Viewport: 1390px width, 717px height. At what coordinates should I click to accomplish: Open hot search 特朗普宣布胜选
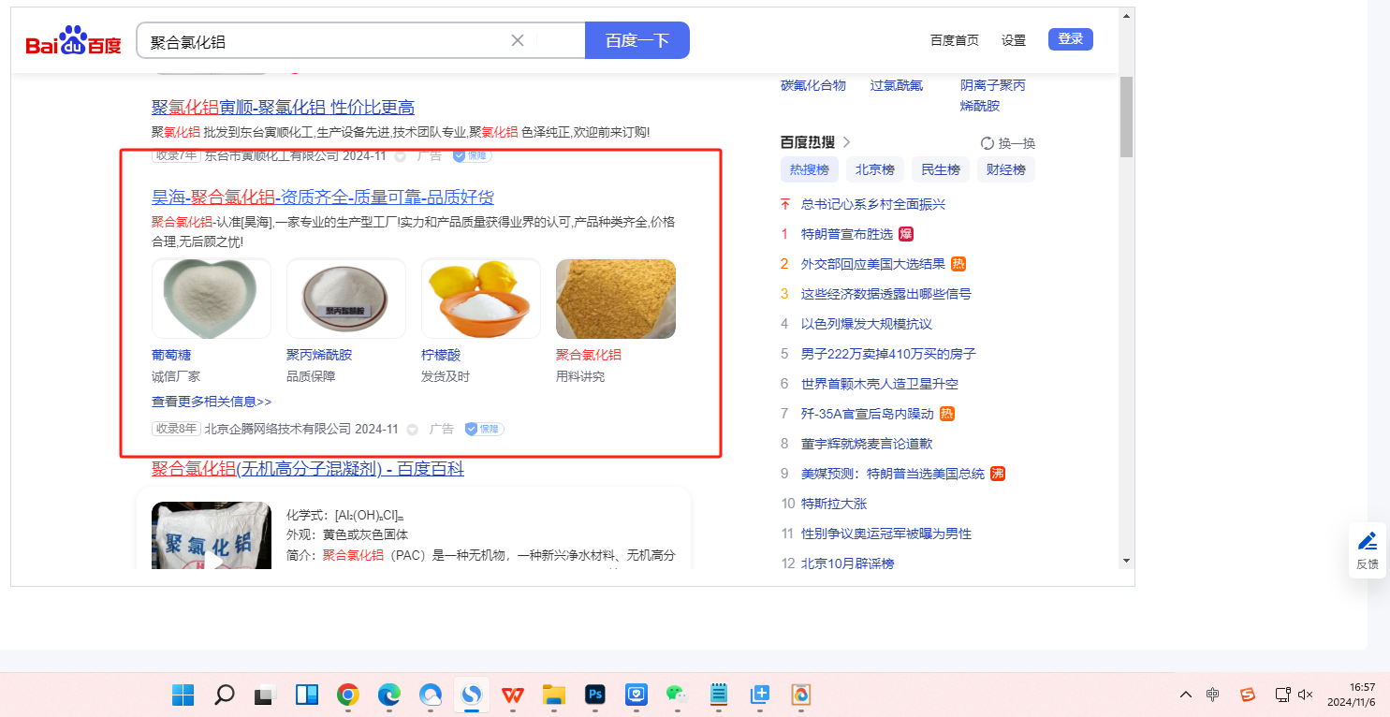tap(846, 234)
